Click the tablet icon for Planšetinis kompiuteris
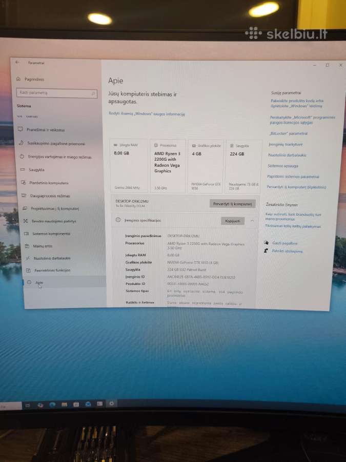Viewport: 346px width, 462px height. pyautogui.click(x=23, y=183)
